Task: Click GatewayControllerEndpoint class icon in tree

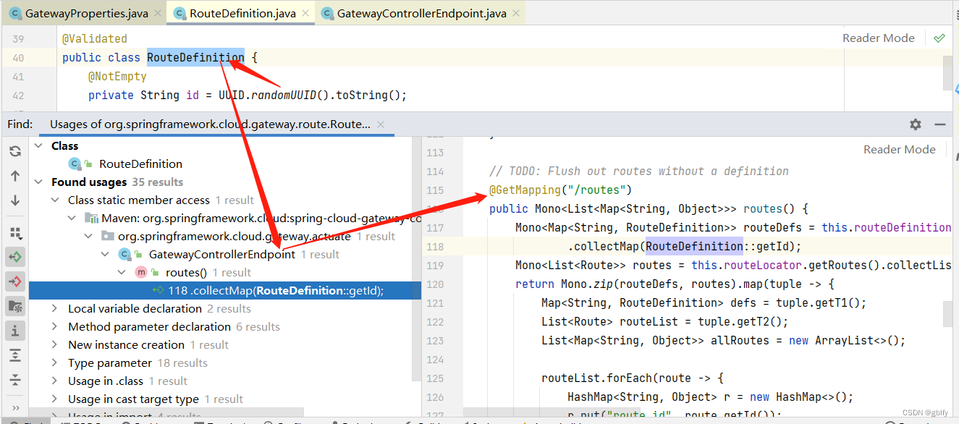Action: (124, 254)
